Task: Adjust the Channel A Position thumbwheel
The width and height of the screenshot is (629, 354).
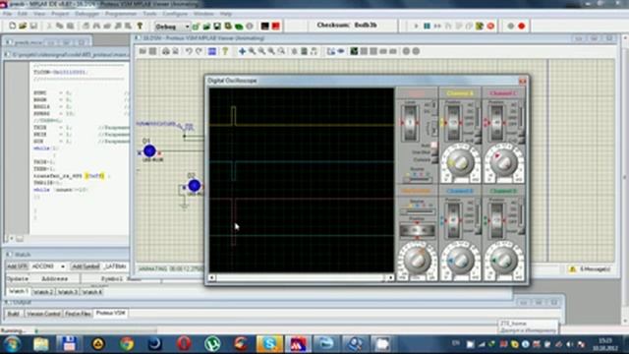Action: (x=453, y=122)
